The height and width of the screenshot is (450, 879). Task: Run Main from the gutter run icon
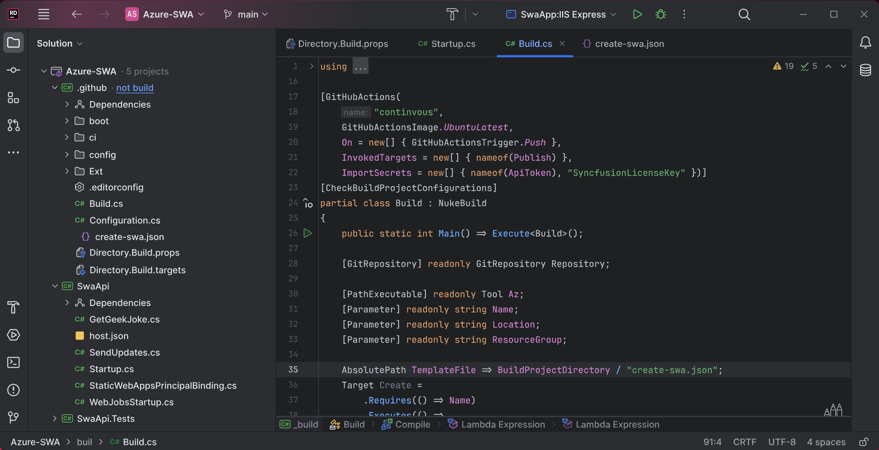tap(308, 234)
